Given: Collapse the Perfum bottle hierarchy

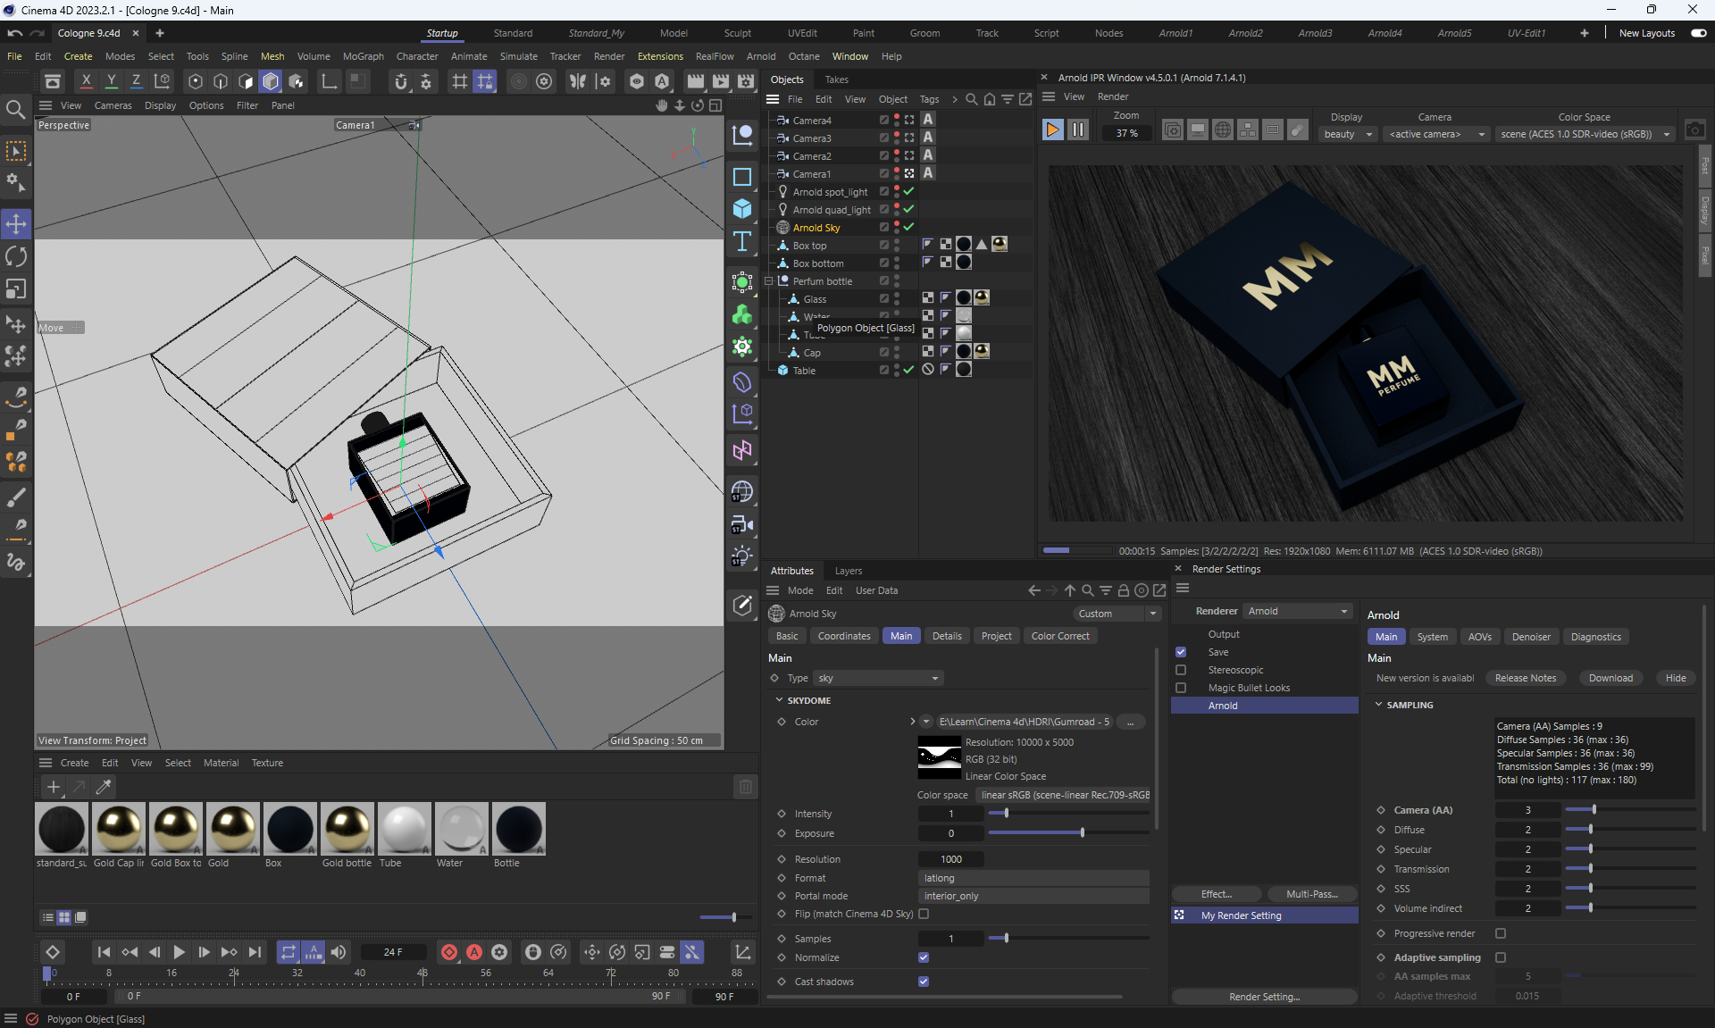Looking at the screenshot, I should click(x=768, y=281).
